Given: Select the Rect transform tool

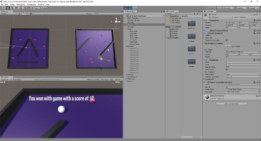Looking at the screenshot, I should point(21,8).
